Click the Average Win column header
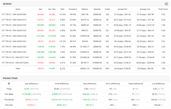Viewport: 171px width, 109px height. coord(122,9)
